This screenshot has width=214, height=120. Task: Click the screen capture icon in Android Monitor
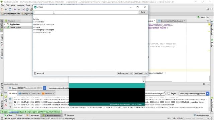pyautogui.click(x=6, y=93)
